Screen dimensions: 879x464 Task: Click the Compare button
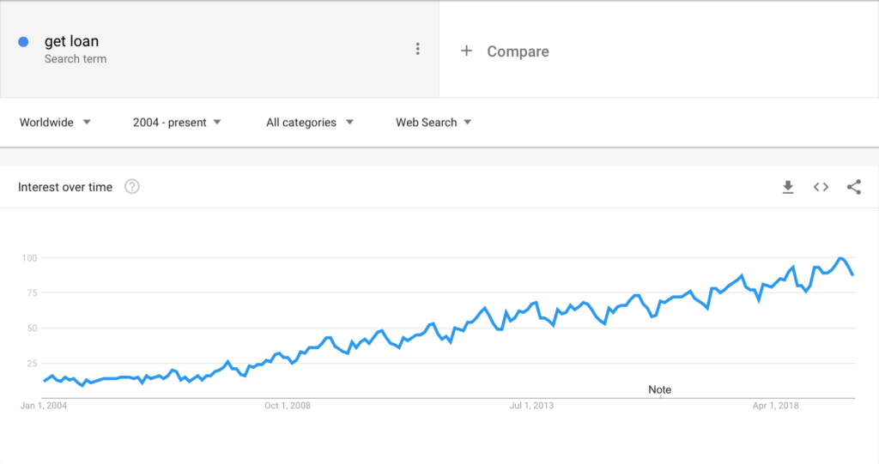click(x=518, y=51)
